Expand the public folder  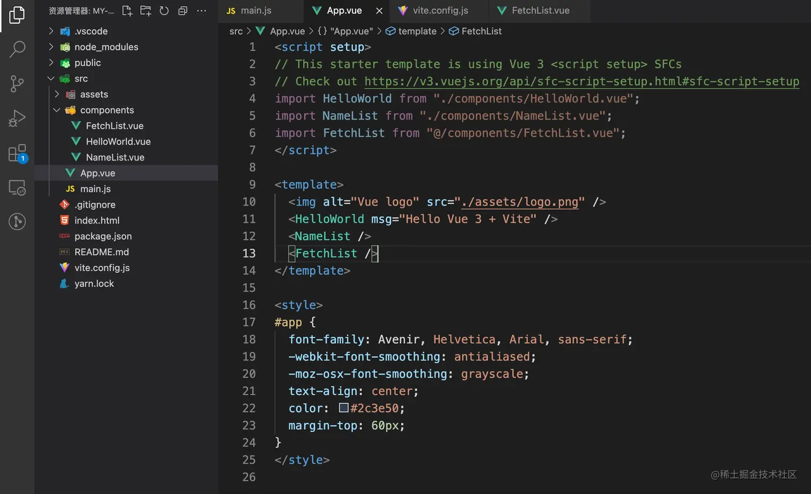tap(126, 63)
